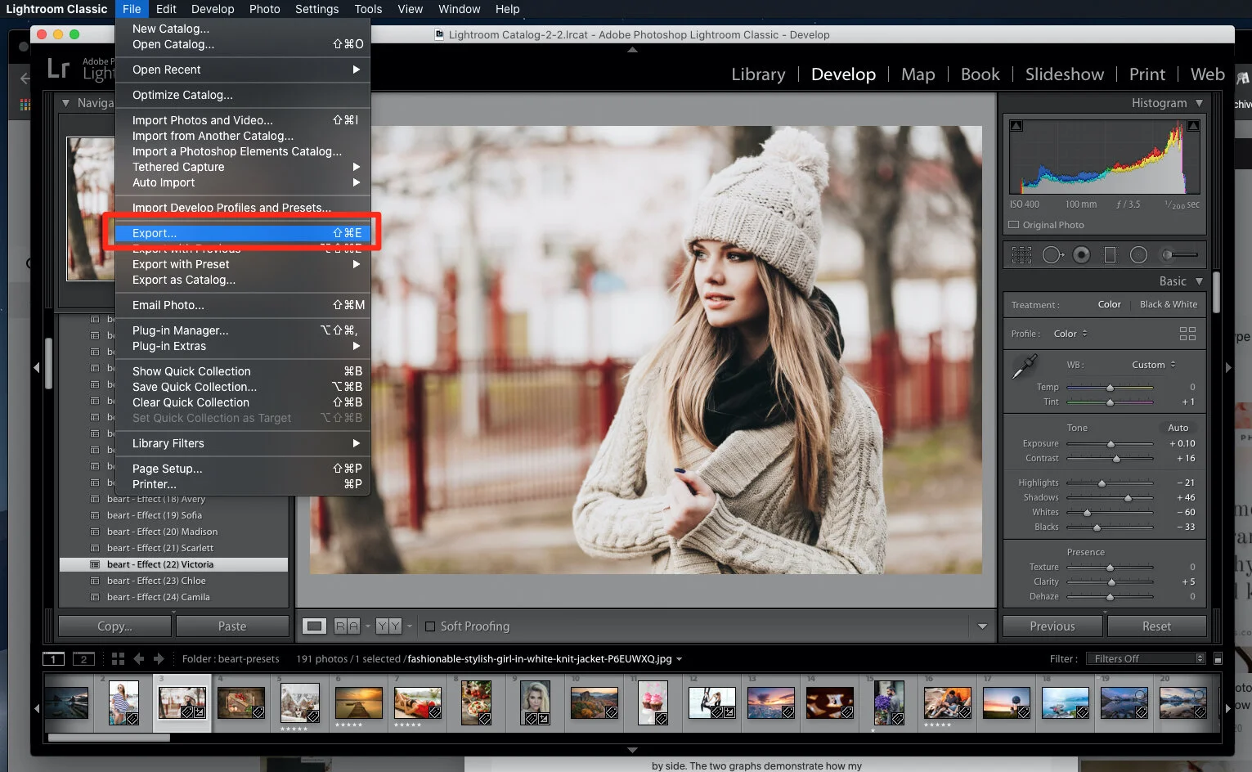This screenshot has height=772, width=1252.
Task: Activate the Red Eye Correction tool
Action: point(1081,255)
